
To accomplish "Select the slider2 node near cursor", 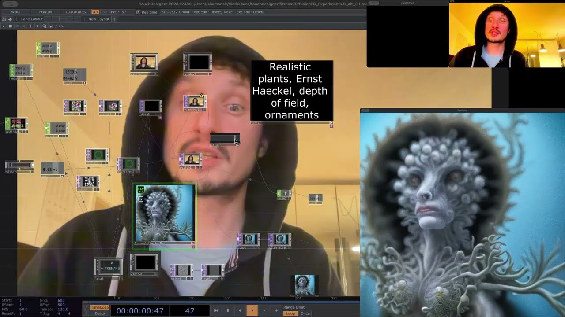I will tap(225, 139).
